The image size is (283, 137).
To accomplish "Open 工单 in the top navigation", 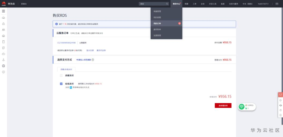I will (195, 4).
